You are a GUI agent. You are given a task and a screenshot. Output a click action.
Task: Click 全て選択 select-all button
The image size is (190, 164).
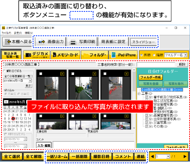12,156
